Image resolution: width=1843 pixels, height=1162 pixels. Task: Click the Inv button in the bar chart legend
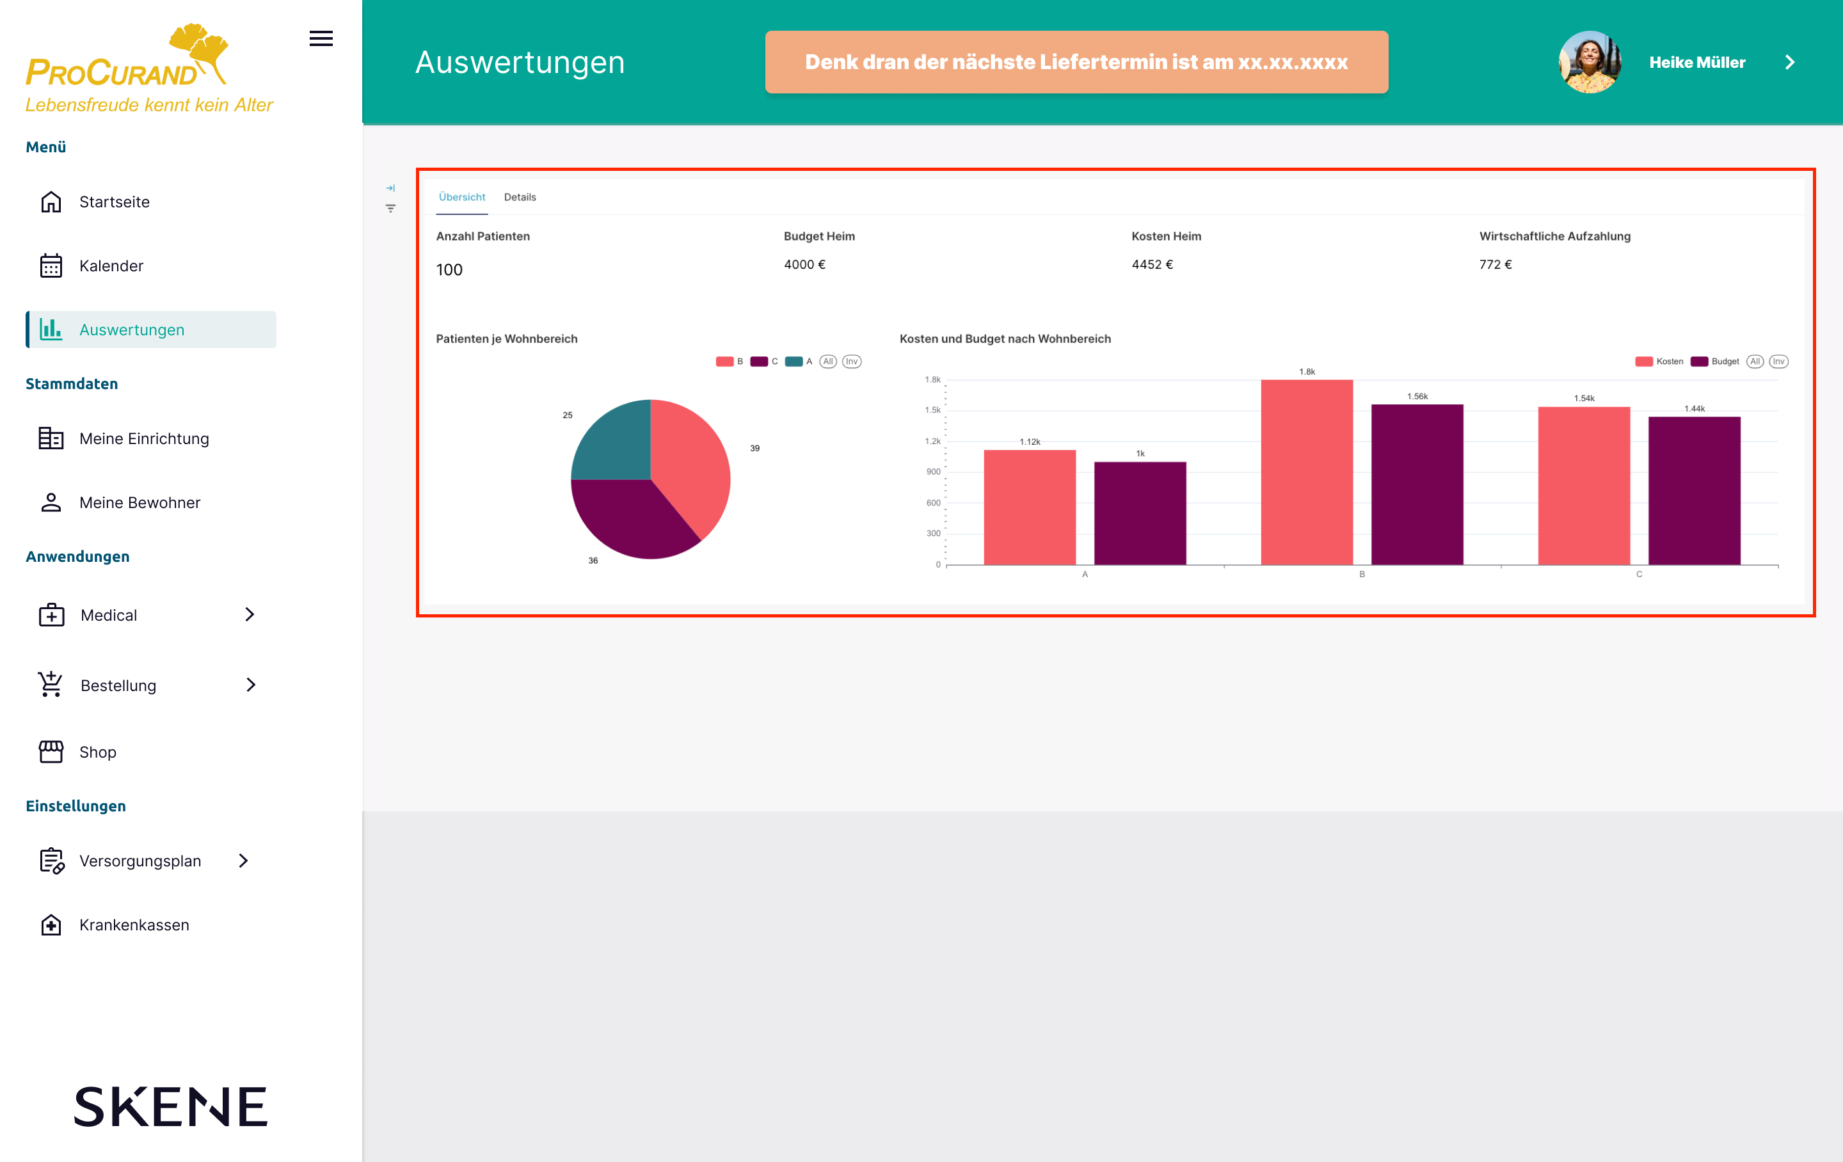point(1780,362)
